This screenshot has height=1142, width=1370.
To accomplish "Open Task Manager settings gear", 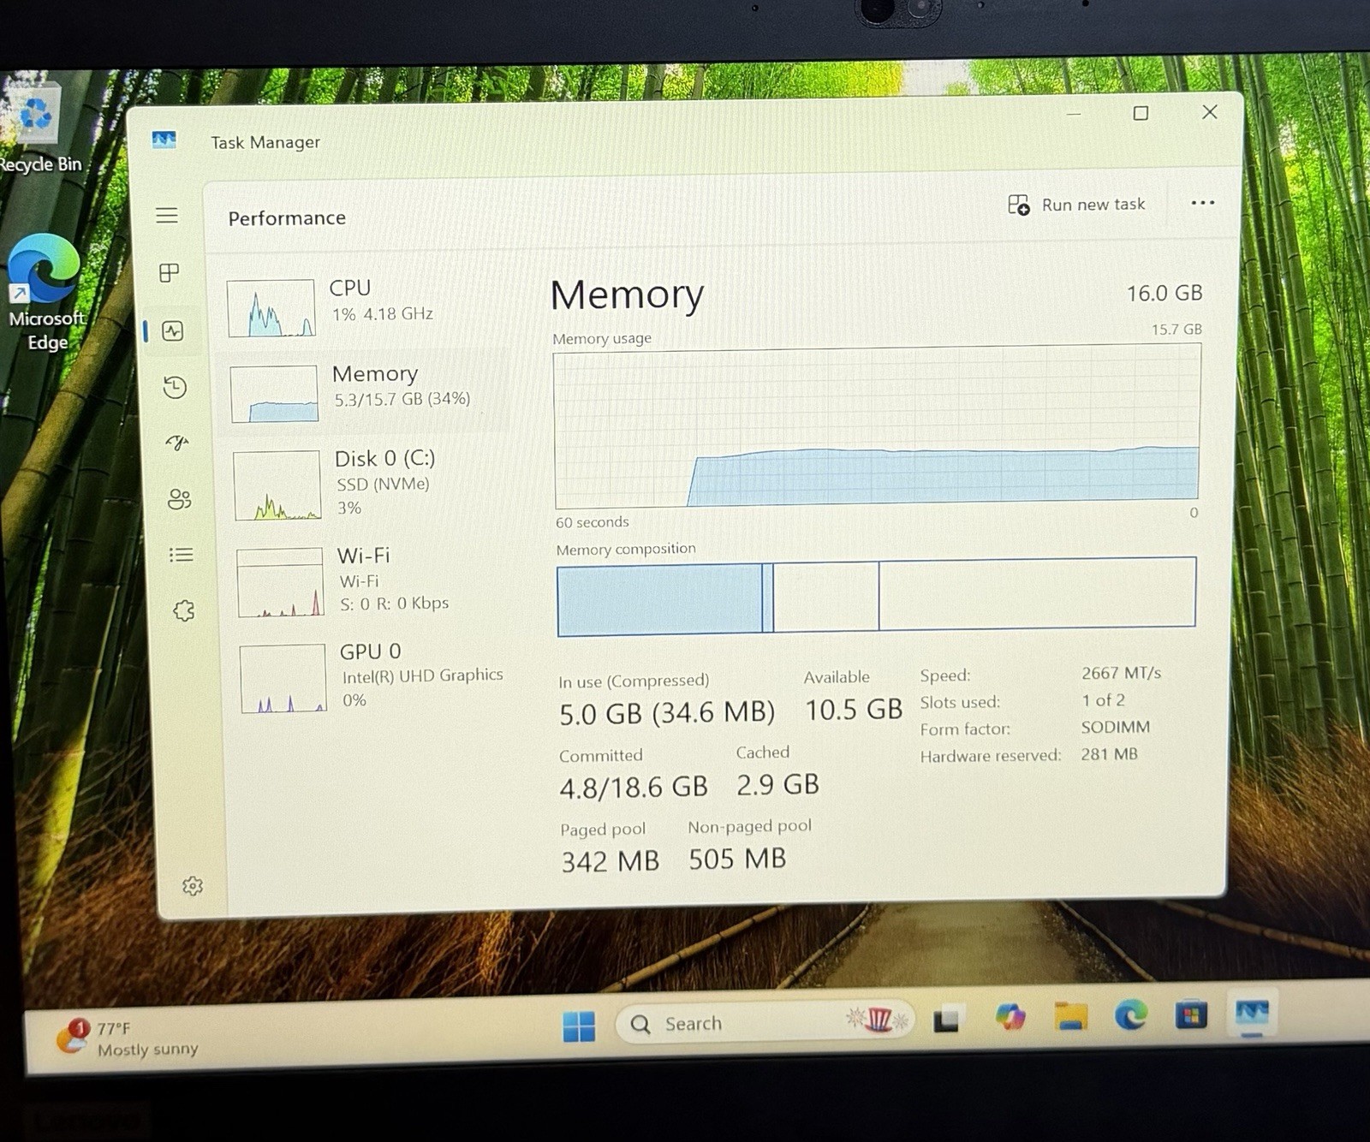I will (193, 886).
